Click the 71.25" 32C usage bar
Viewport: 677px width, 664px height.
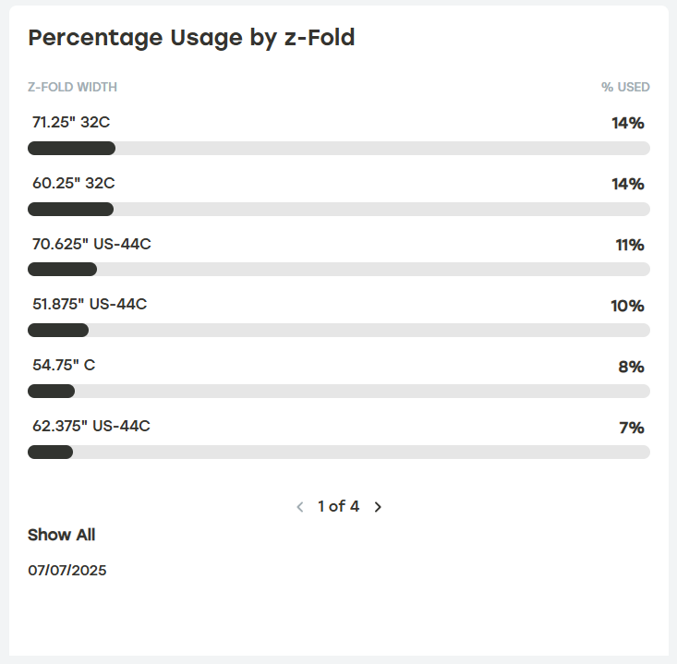click(338, 149)
